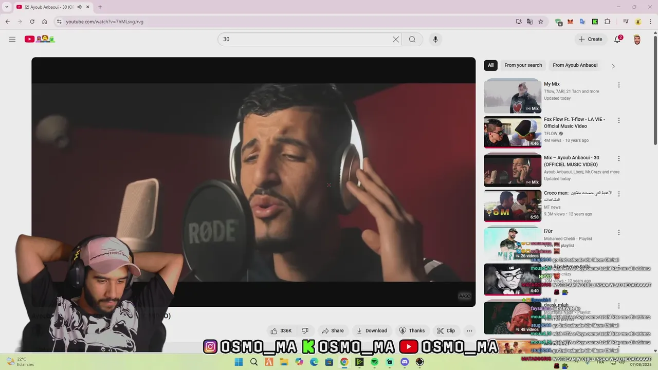Viewport: 658px width, 370px height.
Task: Run search with the magnifier button
Action: pyautogui.click(x=412, y=39)
